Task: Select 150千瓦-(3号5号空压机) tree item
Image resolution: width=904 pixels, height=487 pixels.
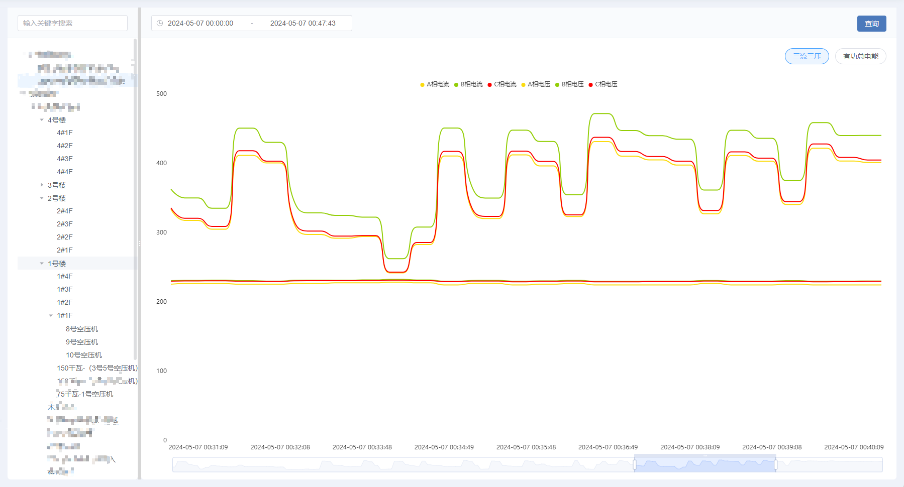Action: point(97,368)
